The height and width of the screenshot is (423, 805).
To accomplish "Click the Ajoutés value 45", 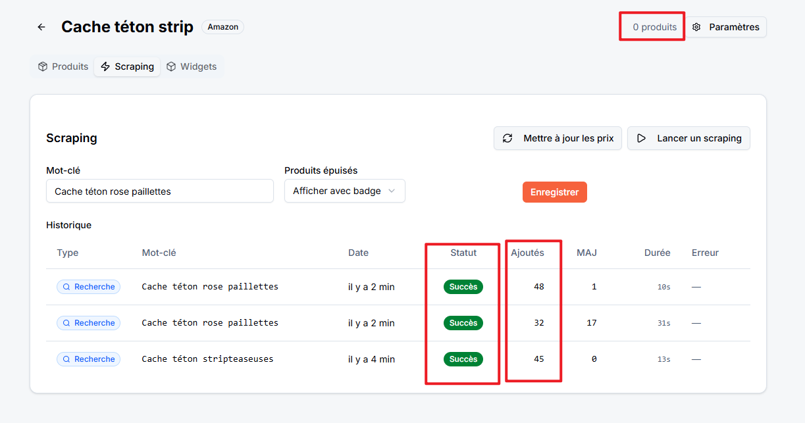I will (539, 359).
